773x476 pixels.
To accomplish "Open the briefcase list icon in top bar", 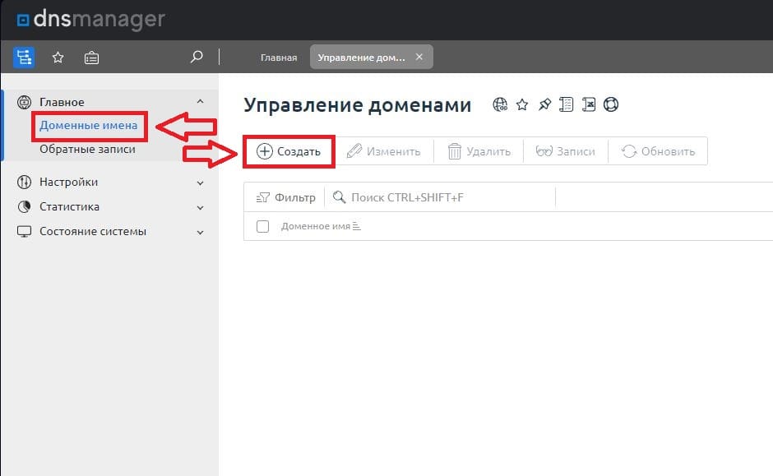I will click(x=91, y=58).
